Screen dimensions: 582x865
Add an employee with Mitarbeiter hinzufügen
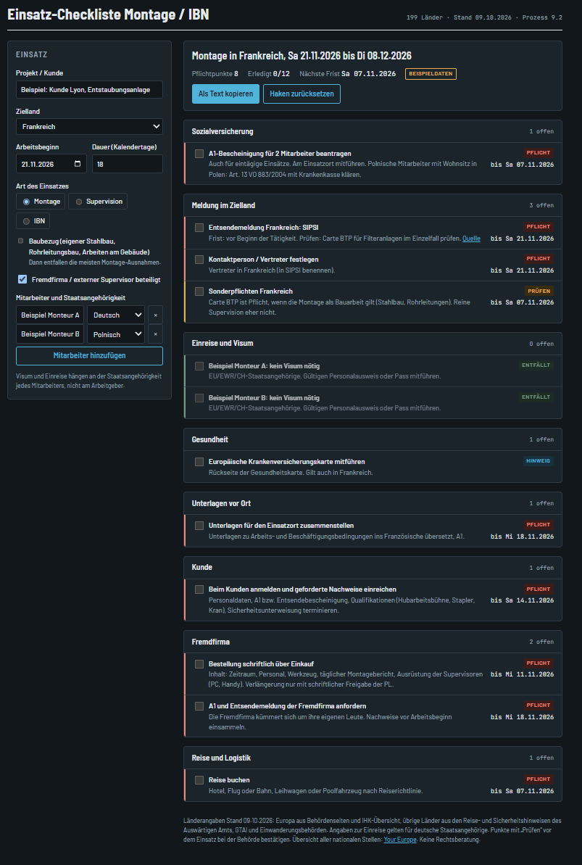click(x=89, y=356)
